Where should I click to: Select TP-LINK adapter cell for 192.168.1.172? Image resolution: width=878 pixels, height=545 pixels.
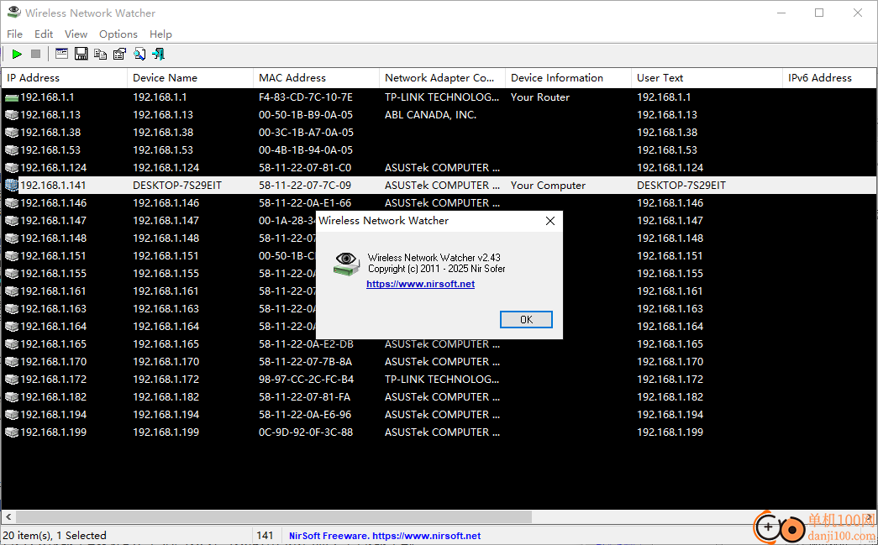pos(442,380)
